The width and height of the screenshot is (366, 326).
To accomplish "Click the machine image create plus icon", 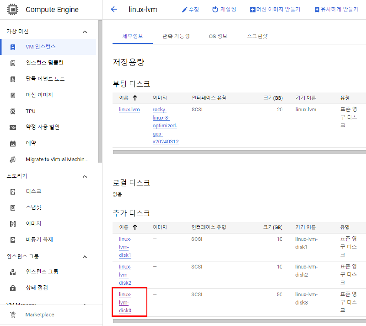I will [x=253, y=10].
